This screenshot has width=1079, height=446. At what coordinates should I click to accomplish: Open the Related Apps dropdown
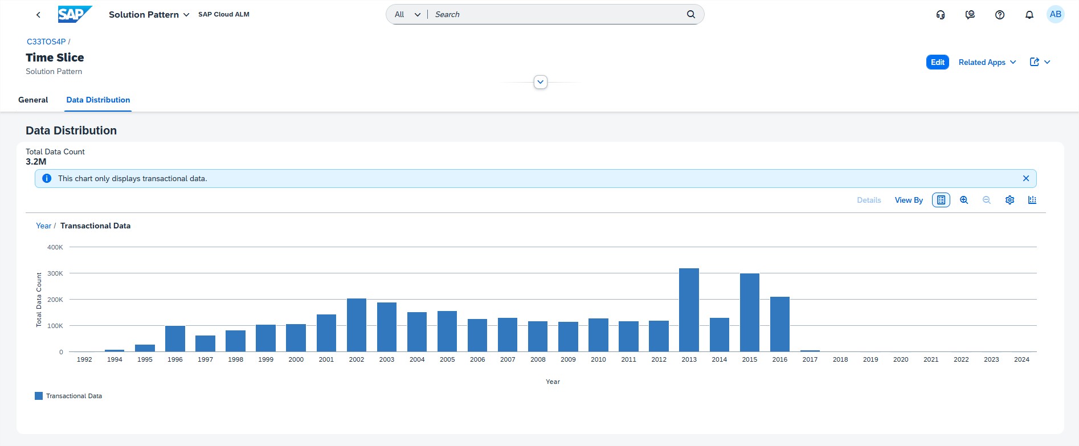pyautogui.click(x=987, y=62)
